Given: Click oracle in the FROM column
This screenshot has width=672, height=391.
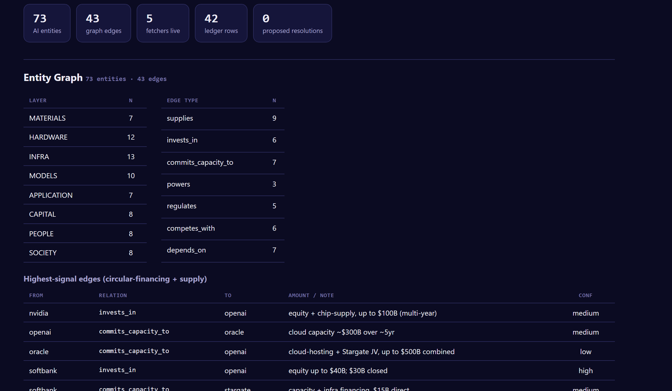Looking at the screenshot, I should tap(39, 352).
